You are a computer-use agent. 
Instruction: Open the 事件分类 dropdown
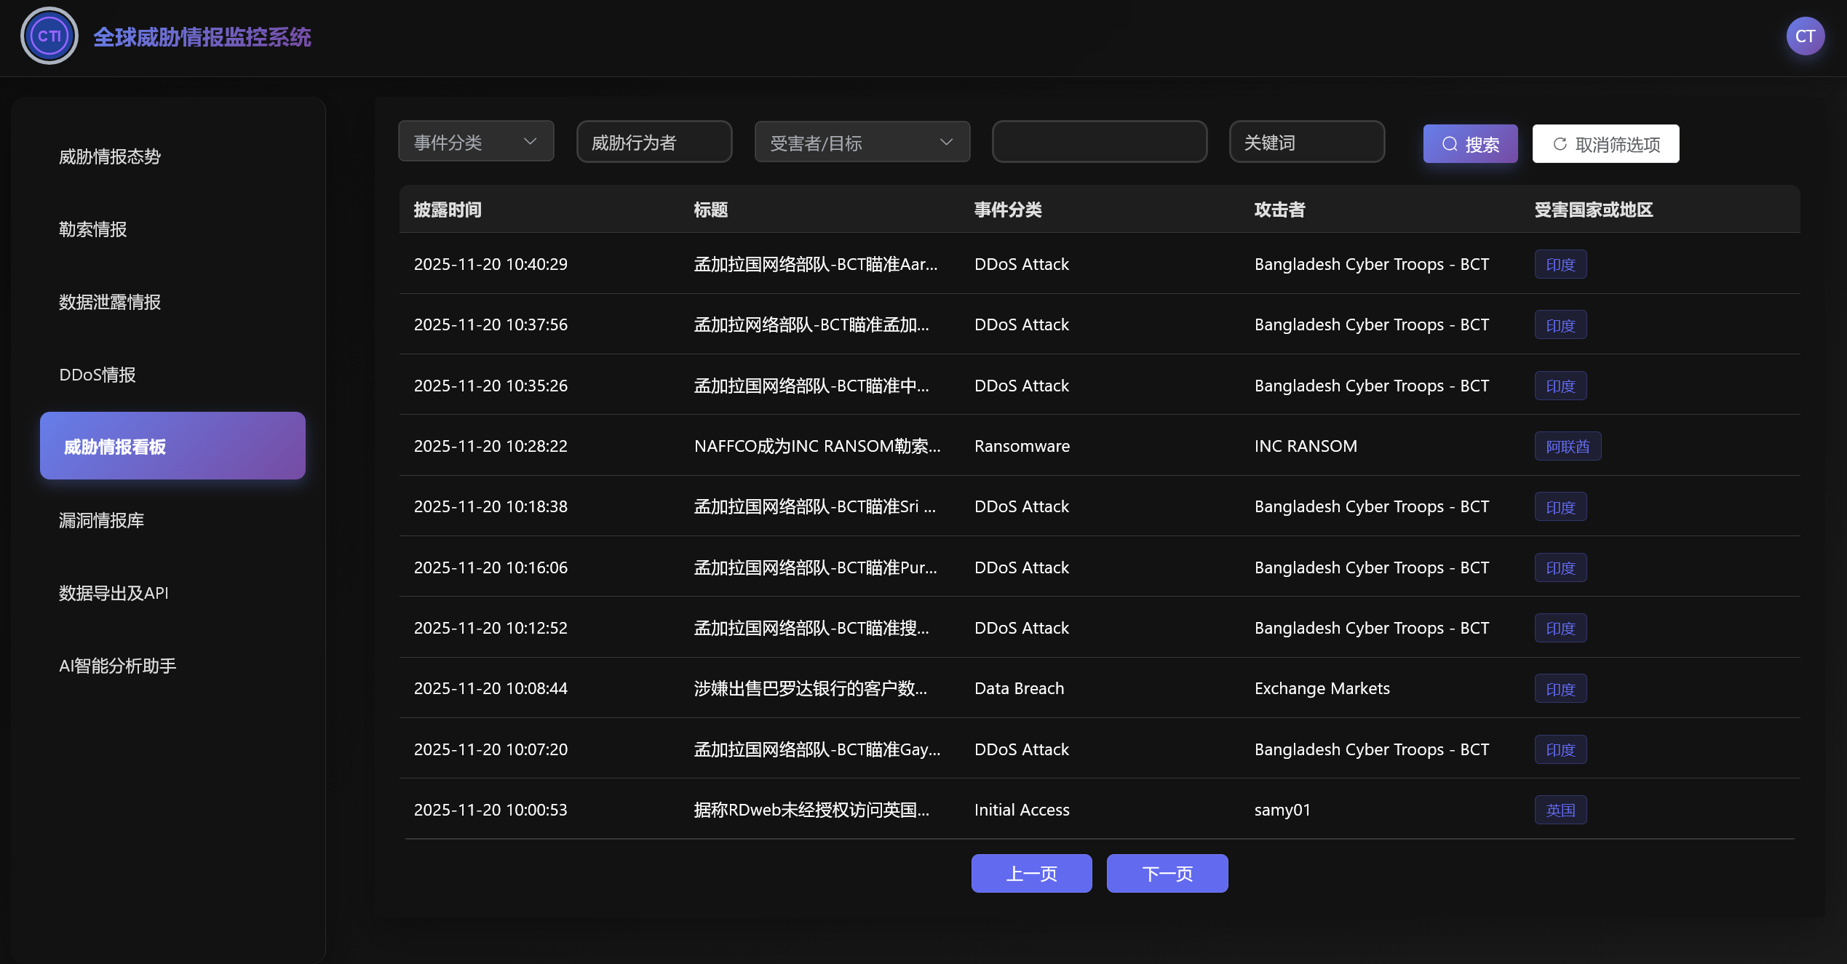[476, 141]
